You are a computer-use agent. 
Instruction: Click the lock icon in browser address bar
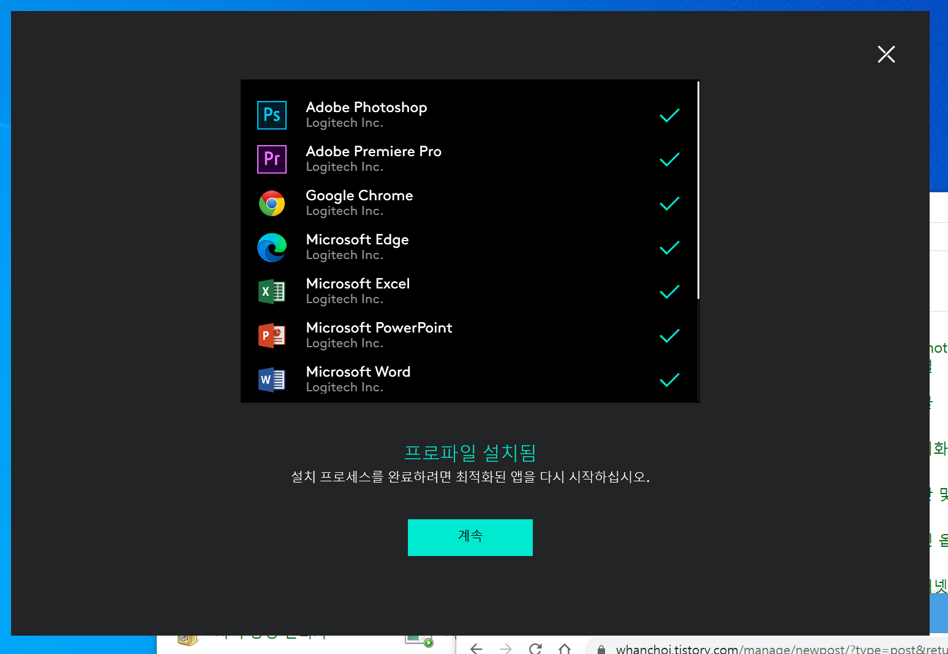(x=601, y=649)
